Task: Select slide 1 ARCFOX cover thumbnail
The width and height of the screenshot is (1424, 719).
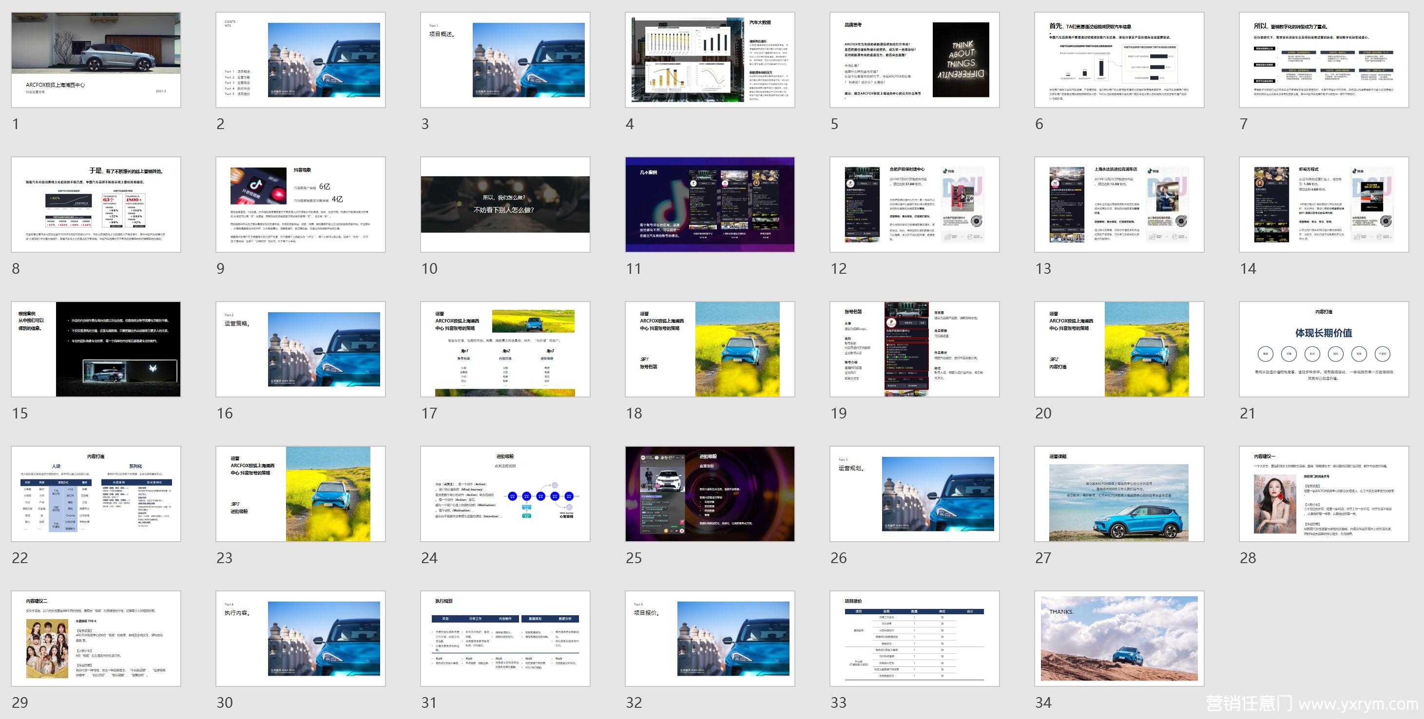Action: 96,60
